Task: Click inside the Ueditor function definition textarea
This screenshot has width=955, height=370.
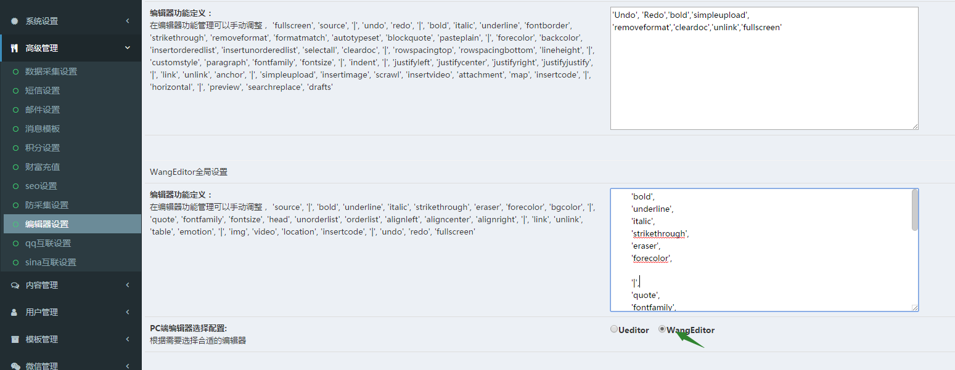Action: 764,80
